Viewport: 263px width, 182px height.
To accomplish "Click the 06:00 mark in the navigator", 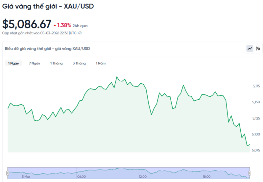I will click(x=82, y=177).
